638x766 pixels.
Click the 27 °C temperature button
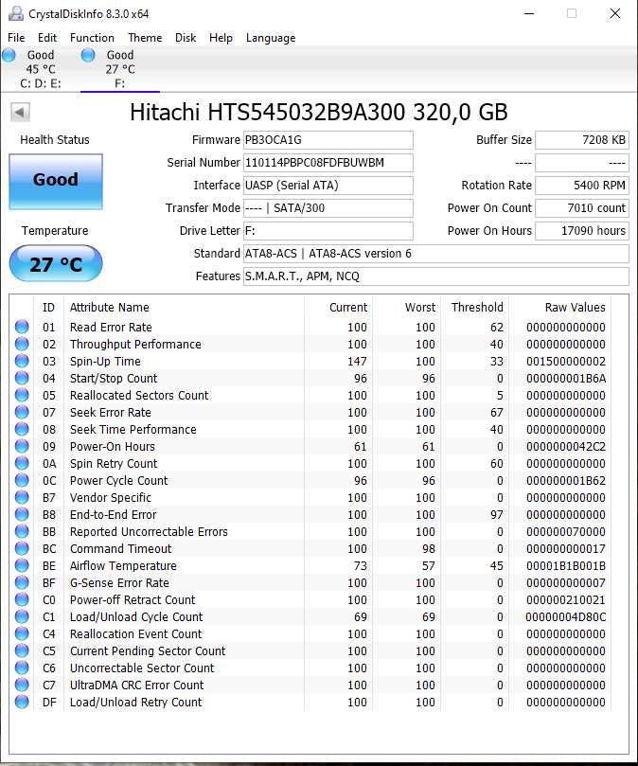tap(56, 264)
